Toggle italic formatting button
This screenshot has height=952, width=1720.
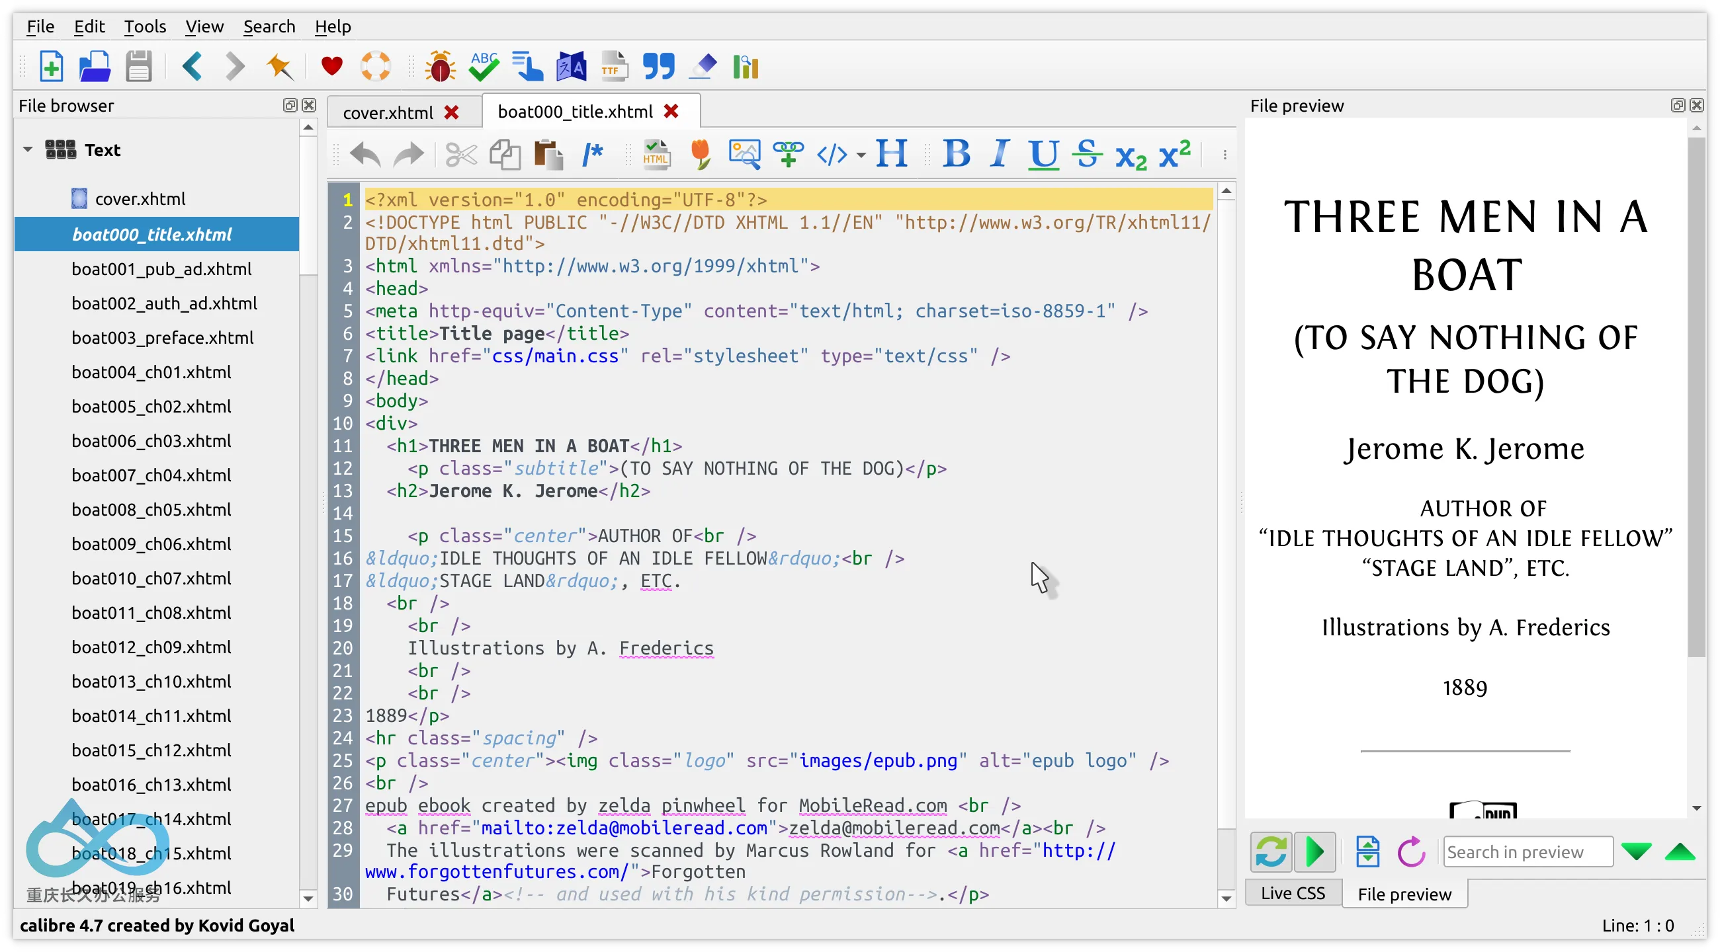pyautogui.click(x=1000, y=154)
